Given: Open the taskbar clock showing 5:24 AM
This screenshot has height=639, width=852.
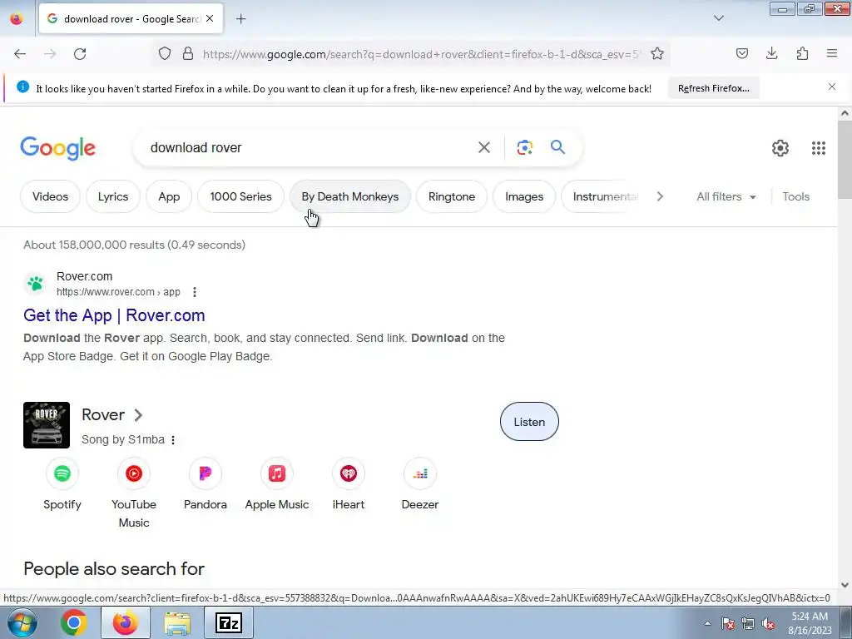Looking at the screenshot, I should pos(810,623).
